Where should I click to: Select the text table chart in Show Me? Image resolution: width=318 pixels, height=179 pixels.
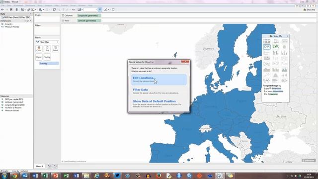coord(267,41)
